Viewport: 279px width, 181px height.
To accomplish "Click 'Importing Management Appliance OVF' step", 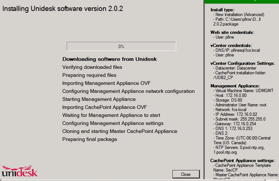I will click(106, 83).
